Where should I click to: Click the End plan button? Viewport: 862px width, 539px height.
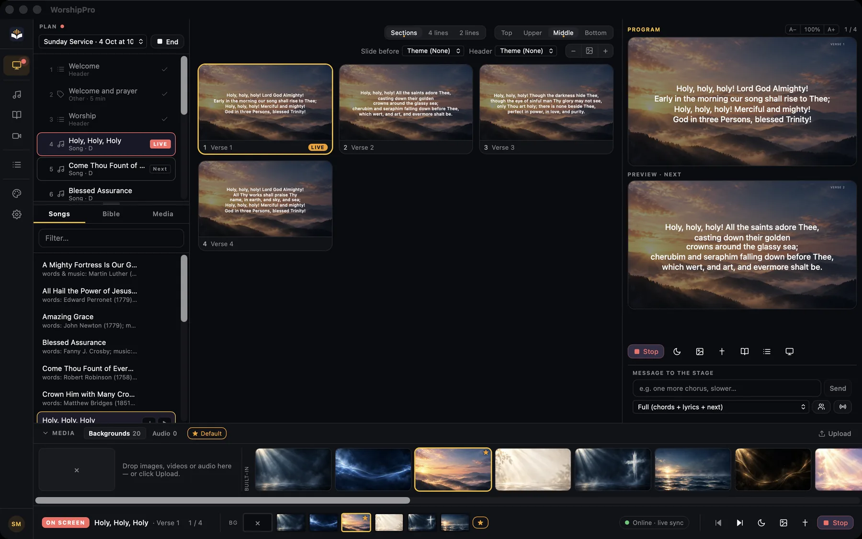click(x=168, y=42)
